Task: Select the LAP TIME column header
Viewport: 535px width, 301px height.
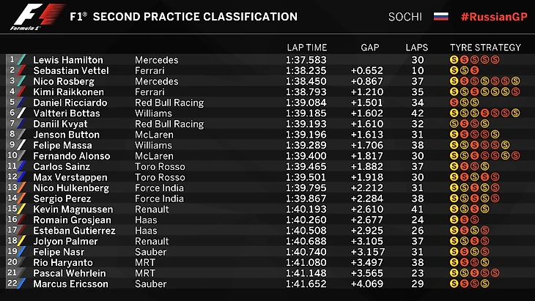Action: point(306,48)
